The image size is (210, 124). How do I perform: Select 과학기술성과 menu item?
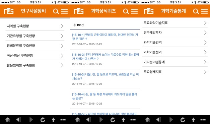[x=175, y=52]
